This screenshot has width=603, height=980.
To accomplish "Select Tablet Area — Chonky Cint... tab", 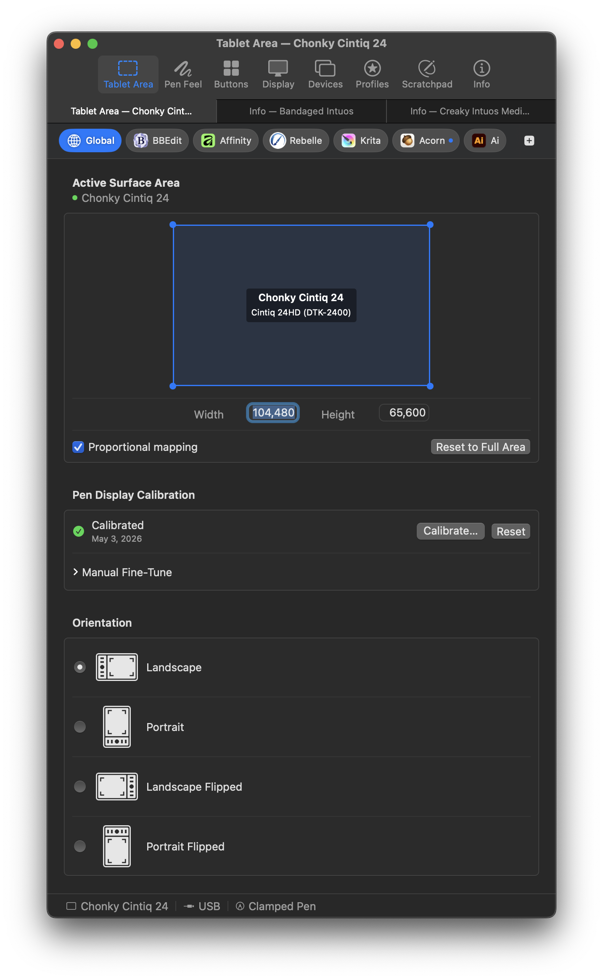I will click(x=131, y=111).
